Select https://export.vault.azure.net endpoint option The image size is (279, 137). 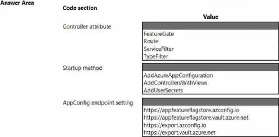point(180,133)
